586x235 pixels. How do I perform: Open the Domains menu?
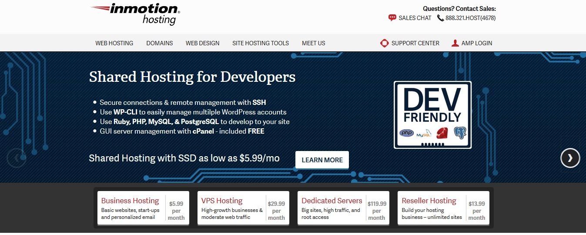point(160,43)
